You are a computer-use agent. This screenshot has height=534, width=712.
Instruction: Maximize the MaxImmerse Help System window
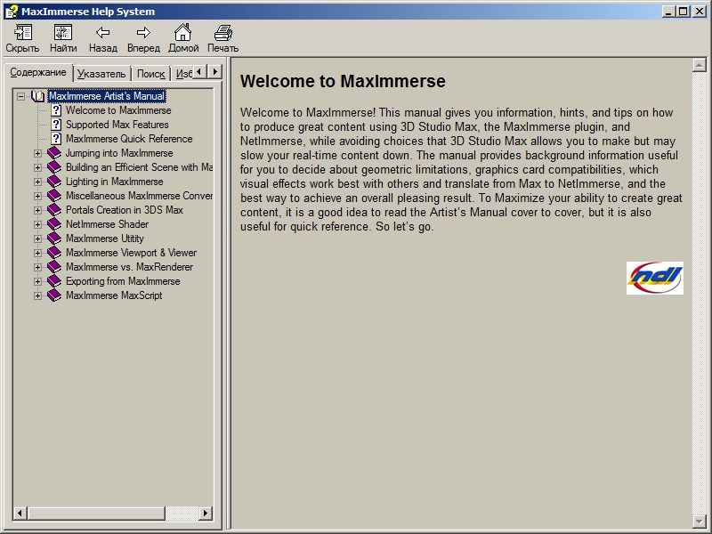pos(683,12)
